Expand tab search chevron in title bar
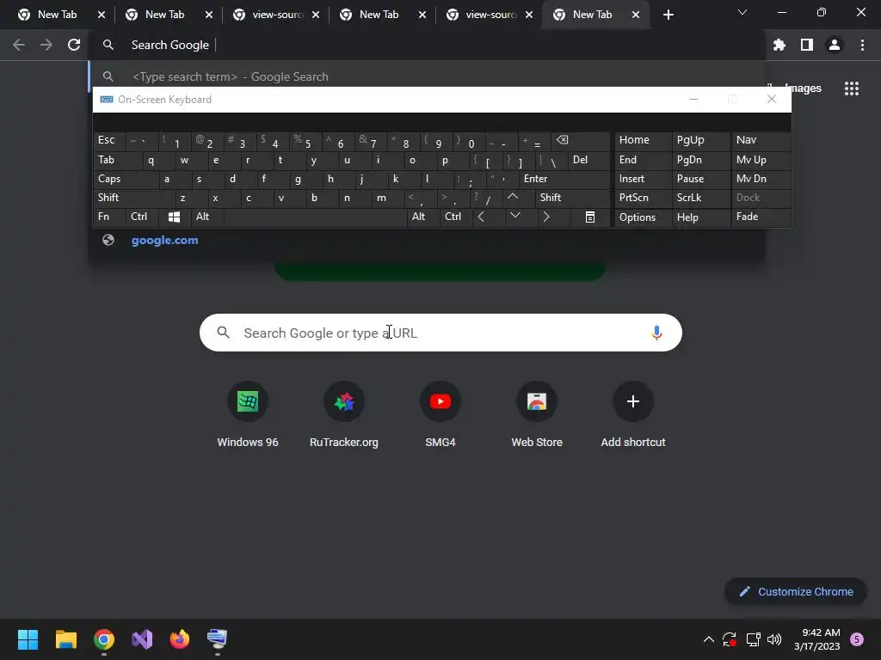Screen dimensions: 881x660 pos(742,12)
